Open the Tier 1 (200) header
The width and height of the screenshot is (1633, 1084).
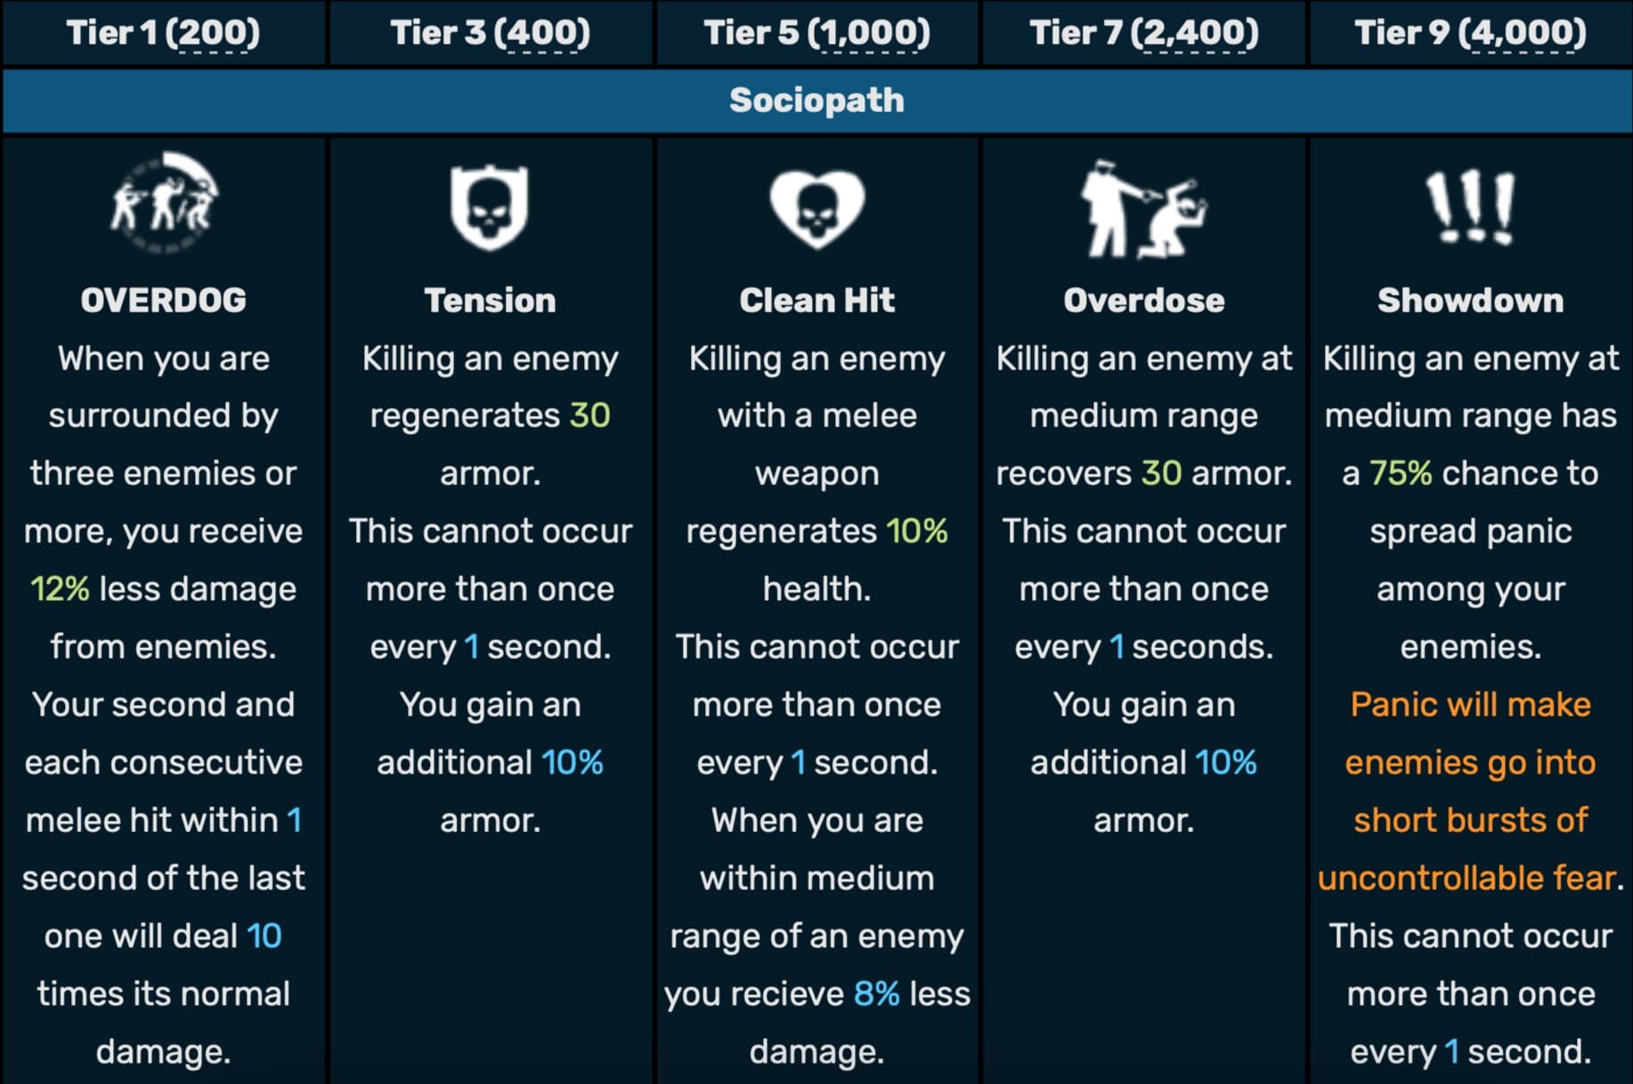(x=164, y=33)
